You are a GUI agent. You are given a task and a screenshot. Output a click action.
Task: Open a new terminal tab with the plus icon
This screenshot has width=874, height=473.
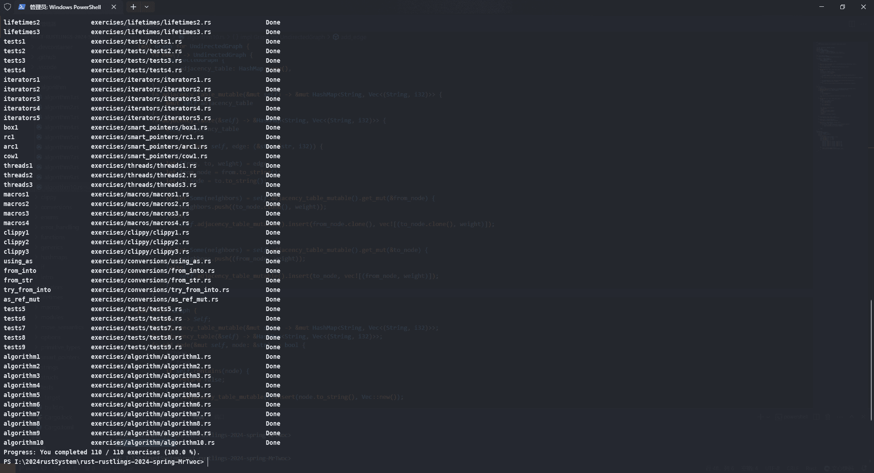click(x=133, y=7)
